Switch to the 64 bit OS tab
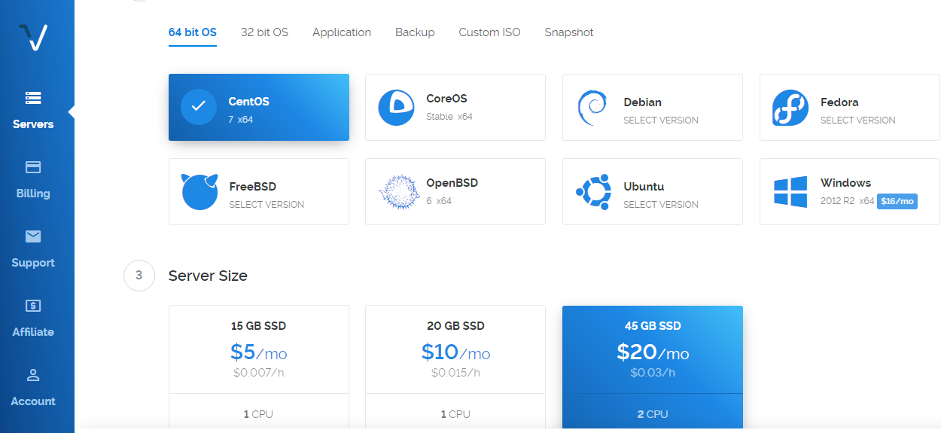941x433 pixels. 193,32
